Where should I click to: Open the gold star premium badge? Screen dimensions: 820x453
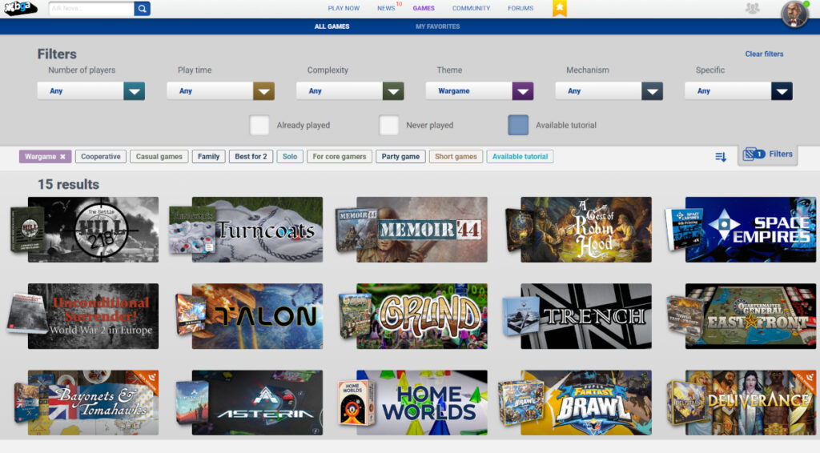[x=560, y=8]
